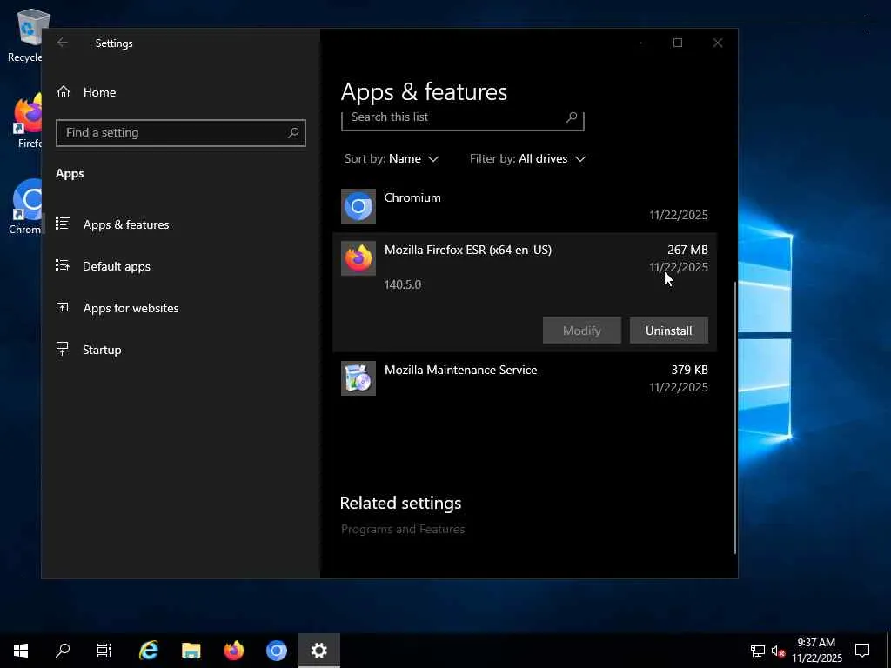Viewport: 891px width, 668px height.
Task: Click the Settings gear taskbar icon
Action: pos(318,651)
